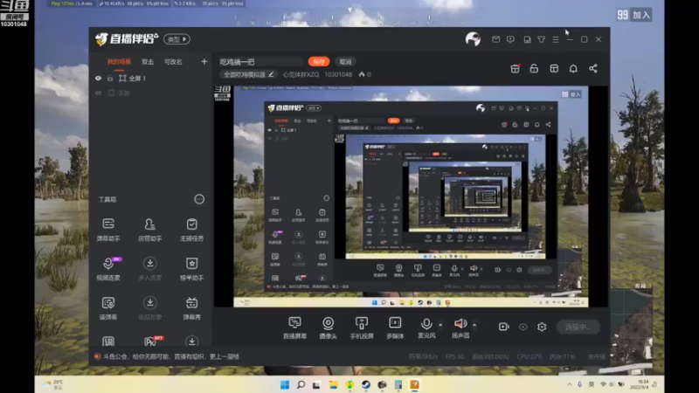
Task: Switch to the 我的场景 tab
Action: 119,62
